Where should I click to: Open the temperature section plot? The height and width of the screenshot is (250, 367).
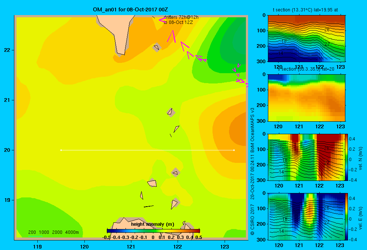point(306,39)
